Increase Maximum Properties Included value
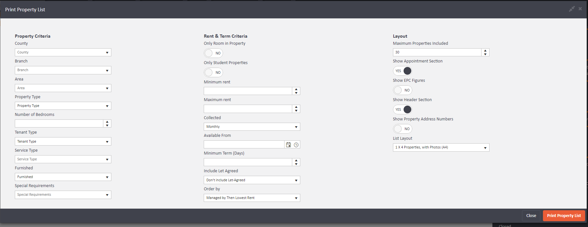588x227 pixels. [485, 51]
